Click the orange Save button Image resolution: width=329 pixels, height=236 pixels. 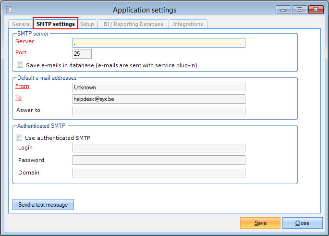260,223
